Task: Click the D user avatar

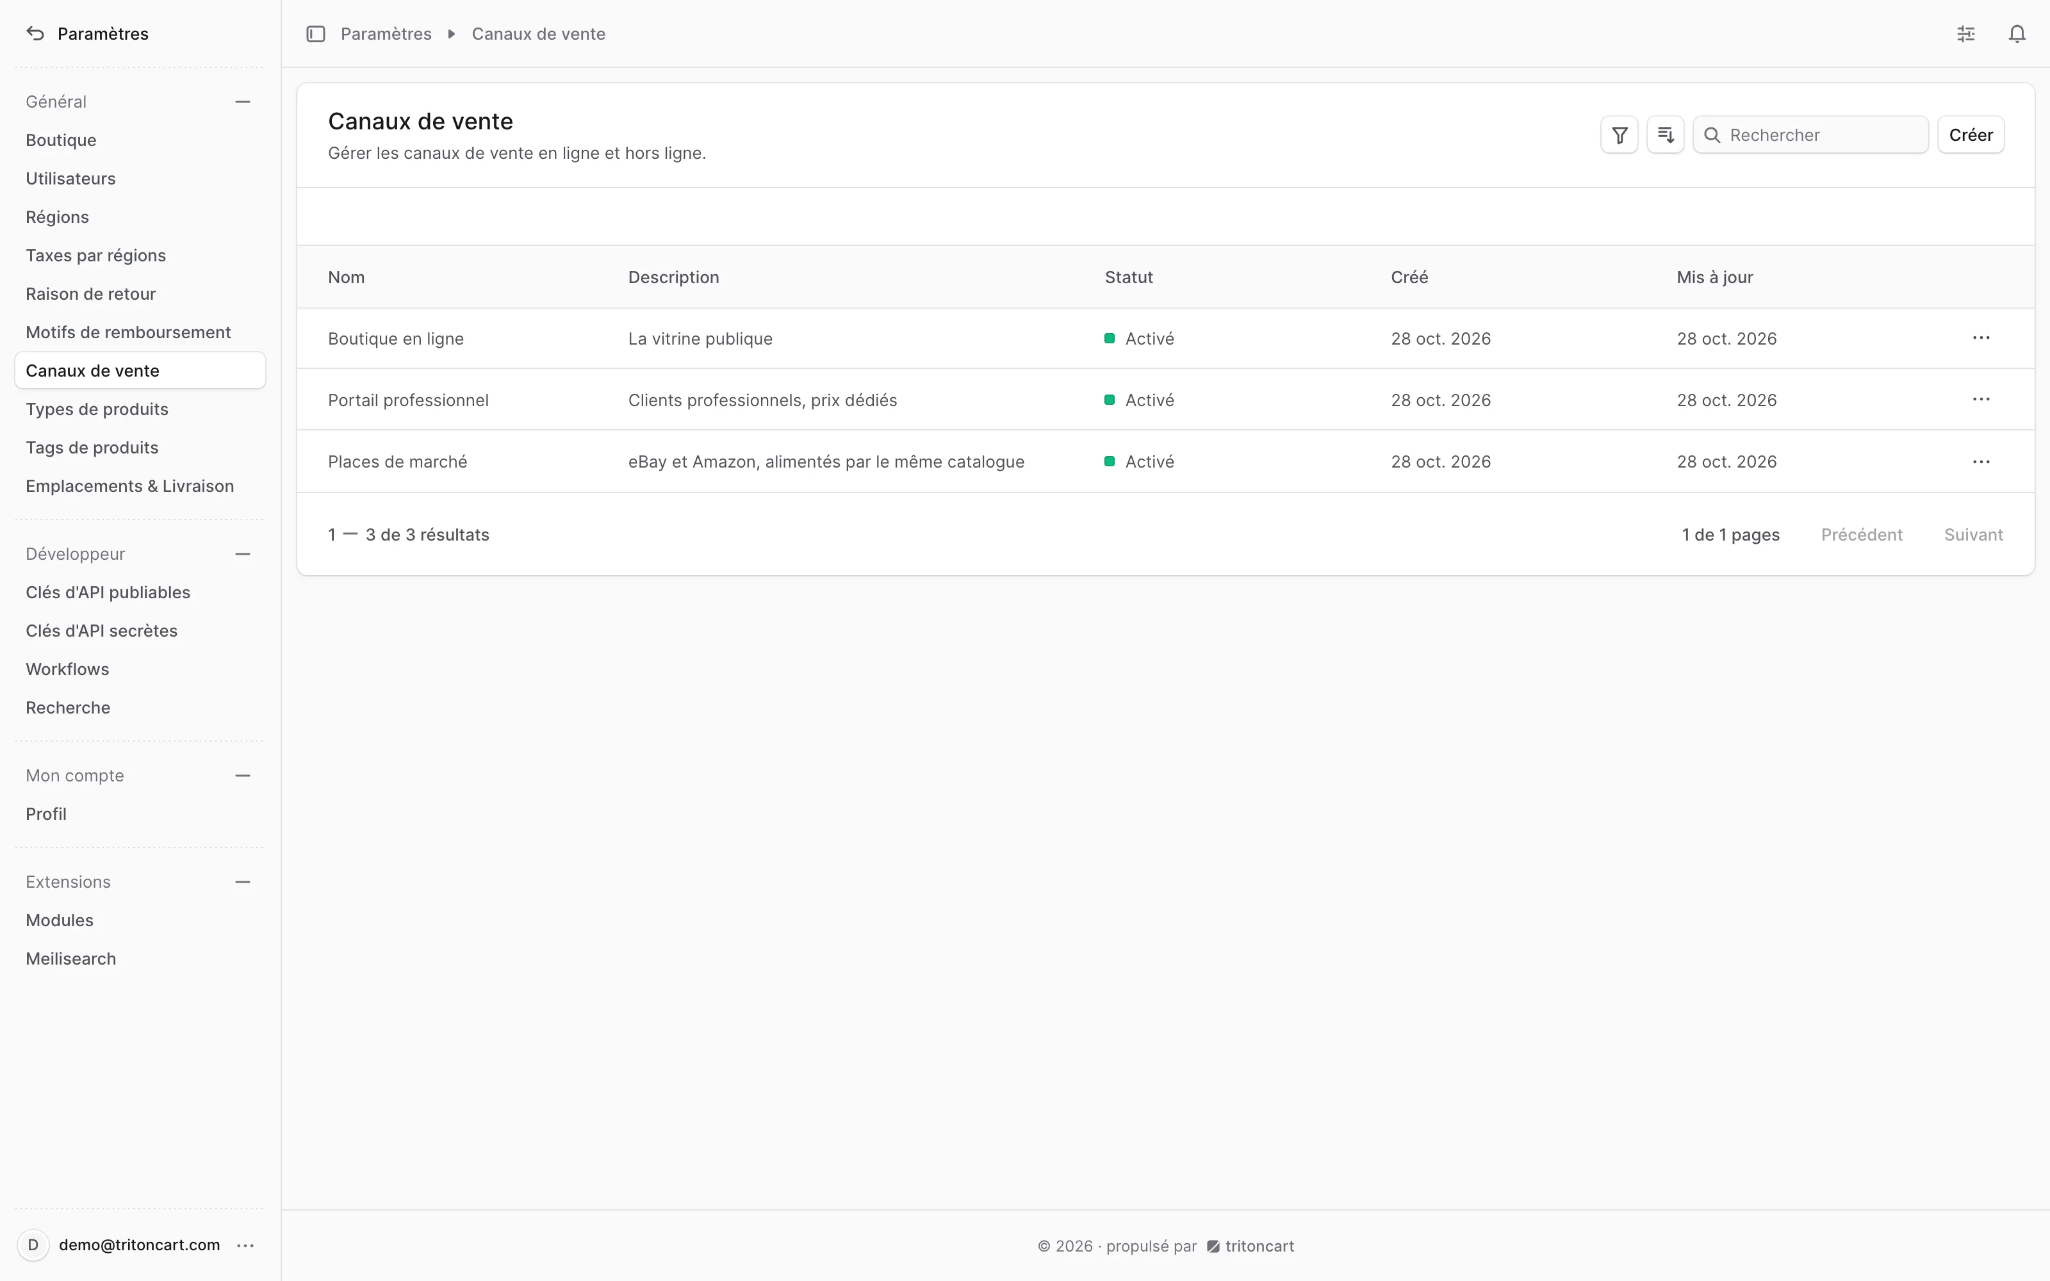Action: click(x=33, y=1244)
